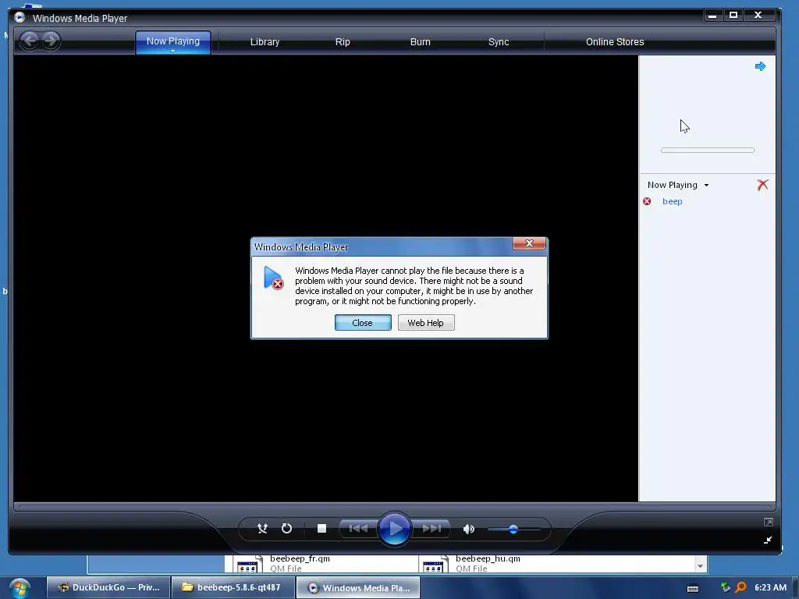This screenshot has width=799, height=599.
Task: Click Explorer scrollbar down arrow
Action: tap(700, 566)
